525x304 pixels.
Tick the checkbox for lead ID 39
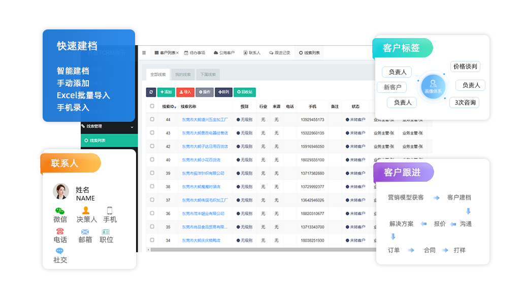pyautogui.click(x=152, y=173)
